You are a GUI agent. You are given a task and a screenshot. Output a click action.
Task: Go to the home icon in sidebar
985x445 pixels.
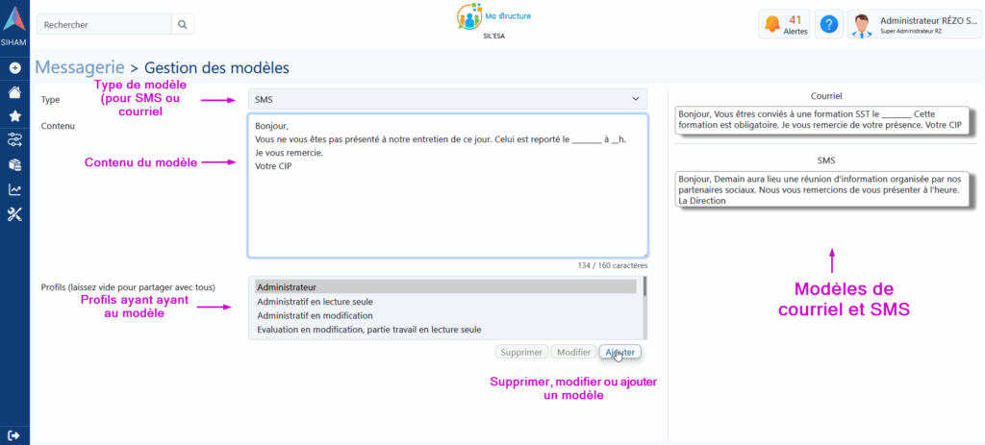(x=14, y=92)
